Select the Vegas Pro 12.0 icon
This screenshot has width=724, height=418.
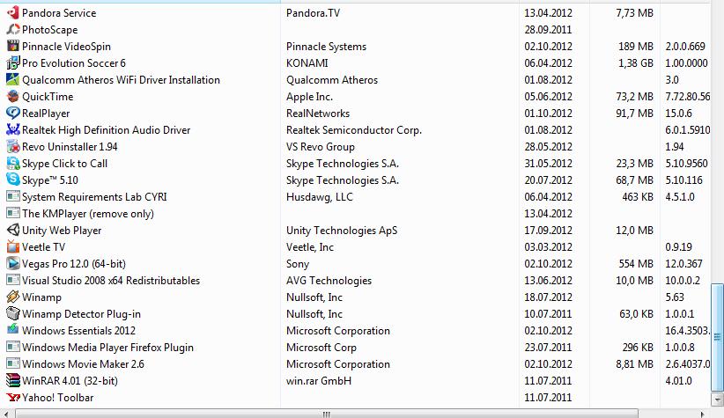pyautogui.click(x=12, y=264)
